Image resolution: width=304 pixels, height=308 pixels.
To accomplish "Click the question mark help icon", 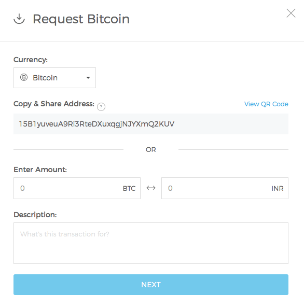I will click(x=101, y=107).
